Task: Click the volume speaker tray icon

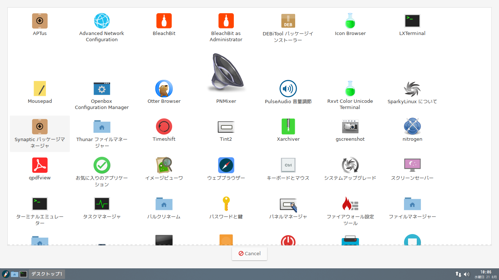Action: (x=466, y=274)
